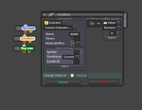Toggle checkbox beside Name field
This screenshot has width=142, height=110.
(82, 34)
